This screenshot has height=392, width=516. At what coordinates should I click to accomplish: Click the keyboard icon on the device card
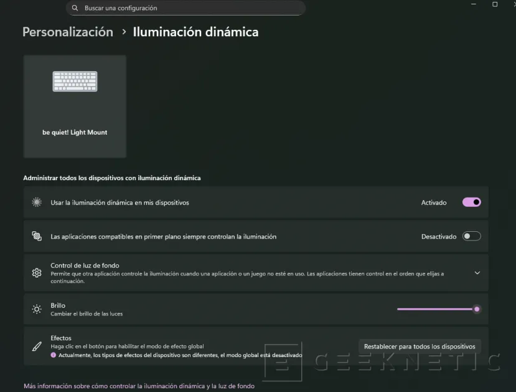point(75,81)
